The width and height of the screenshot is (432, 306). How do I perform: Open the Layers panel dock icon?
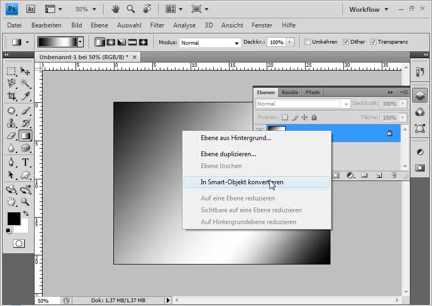(420, 96)
